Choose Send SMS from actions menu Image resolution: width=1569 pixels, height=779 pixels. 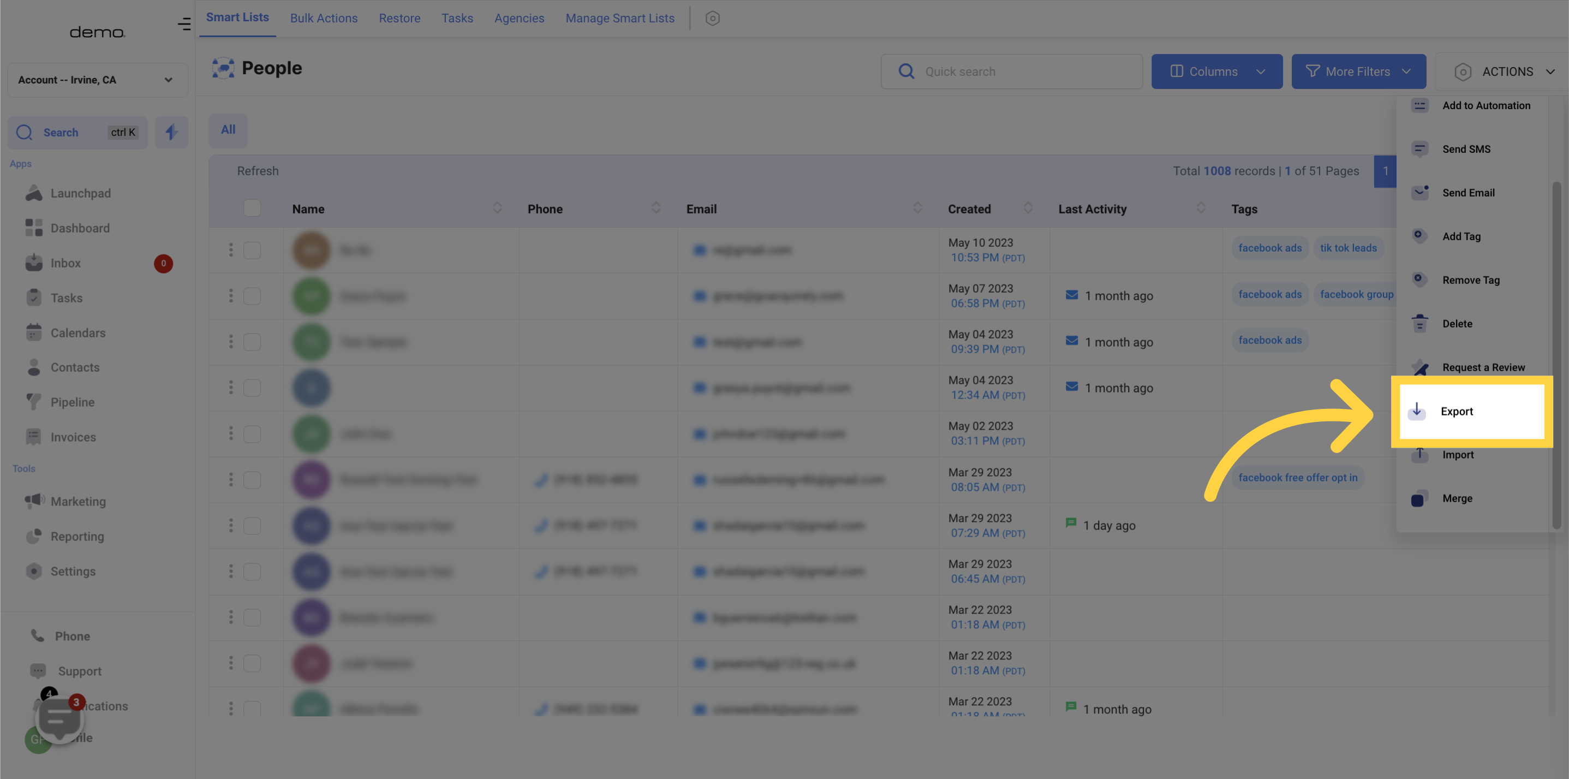point(1451,149)
